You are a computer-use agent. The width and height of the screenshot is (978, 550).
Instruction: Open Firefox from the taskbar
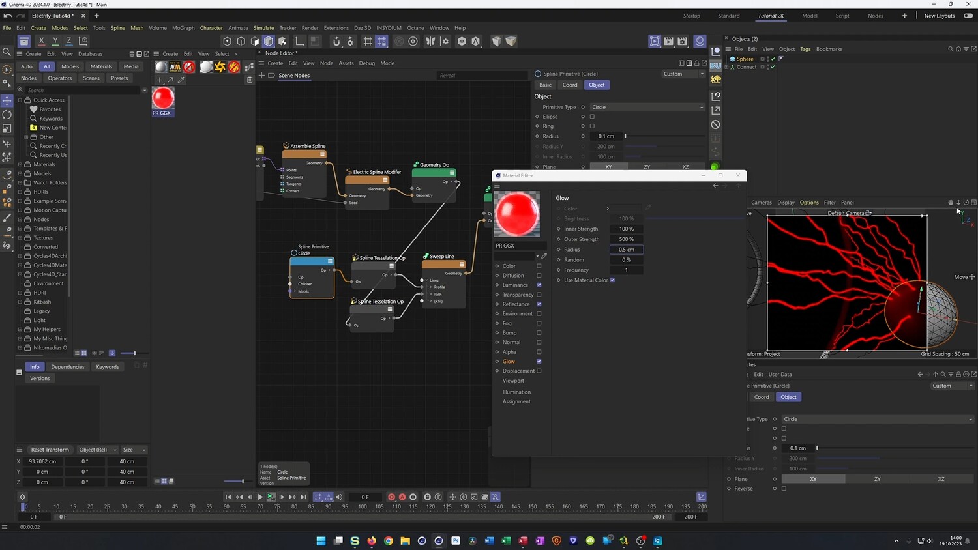372,541
